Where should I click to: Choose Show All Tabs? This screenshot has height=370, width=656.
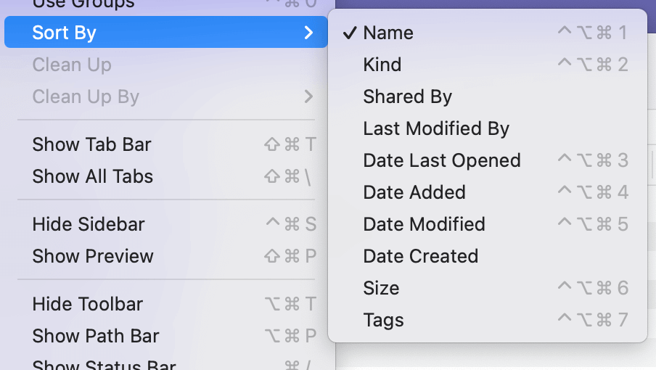tap(93, 176)
